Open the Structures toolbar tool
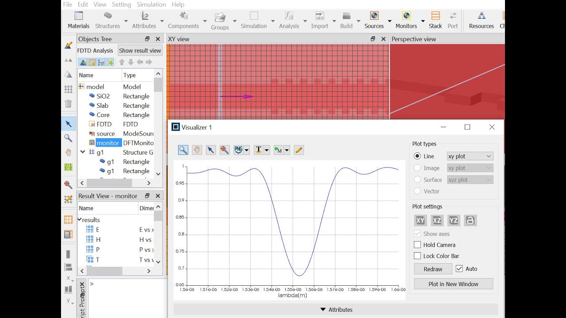The image size is (566, 318). click(107, 20)
